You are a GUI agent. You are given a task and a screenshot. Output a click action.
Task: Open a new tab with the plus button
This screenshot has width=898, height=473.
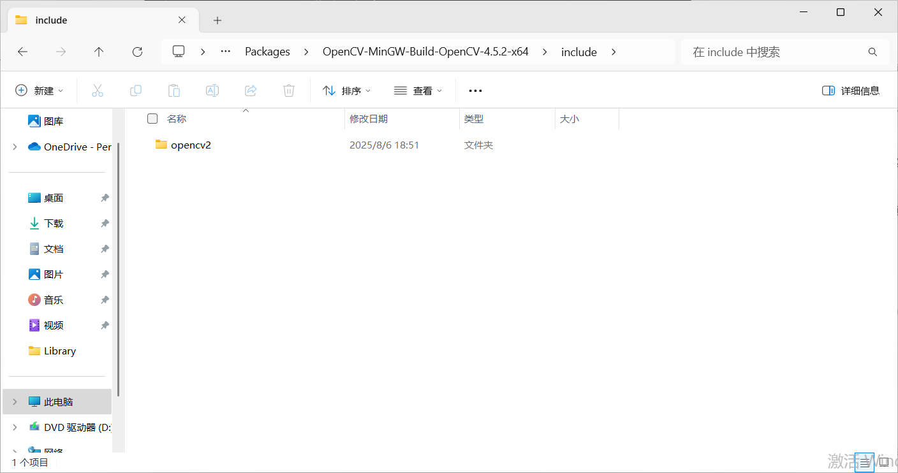[217, 20]
